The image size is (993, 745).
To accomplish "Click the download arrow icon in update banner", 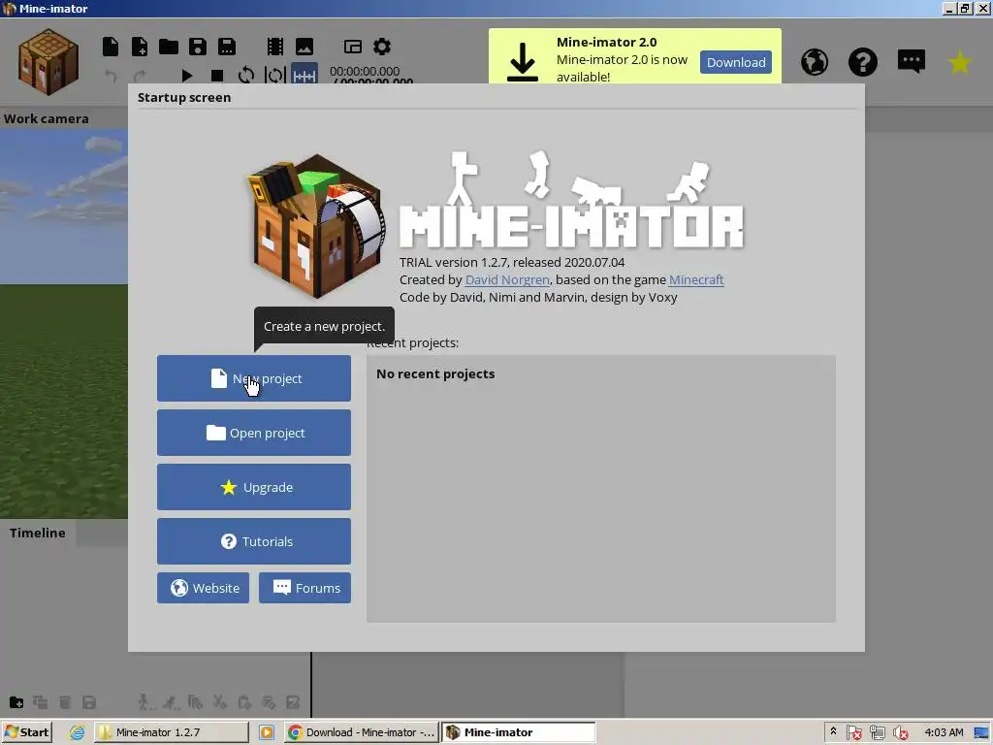I will point(523,62).
